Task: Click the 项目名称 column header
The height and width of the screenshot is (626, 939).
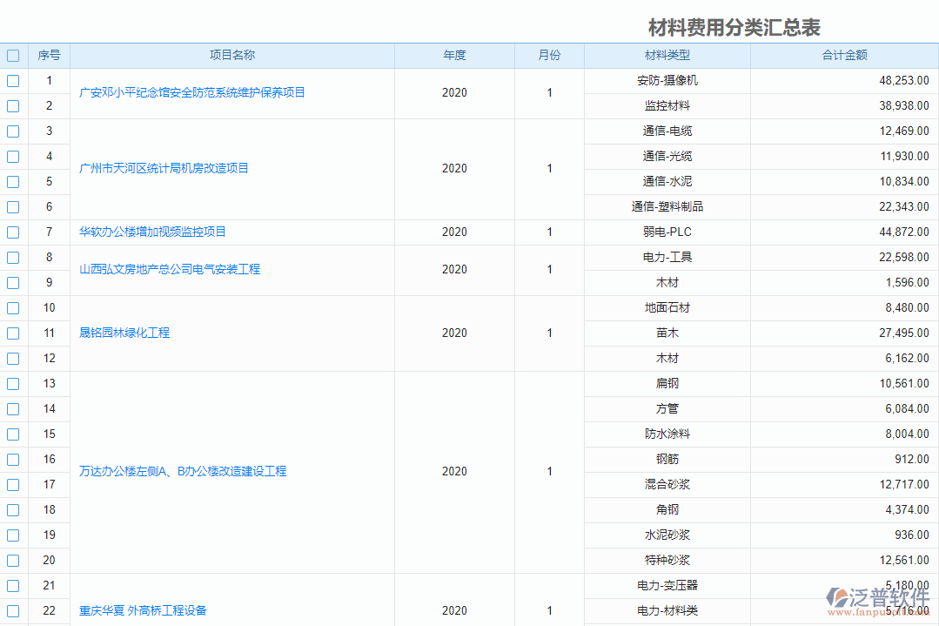Action: pyautogui.click(x=235, y=55)
